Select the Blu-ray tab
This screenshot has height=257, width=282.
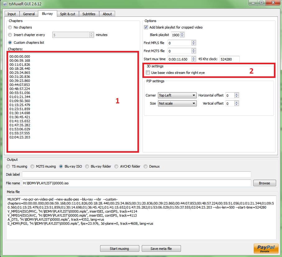[47, 14]
